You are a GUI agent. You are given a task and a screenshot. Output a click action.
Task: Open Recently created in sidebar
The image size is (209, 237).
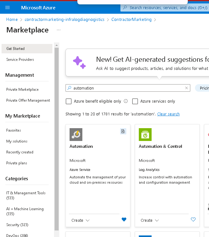pos(20,152)
